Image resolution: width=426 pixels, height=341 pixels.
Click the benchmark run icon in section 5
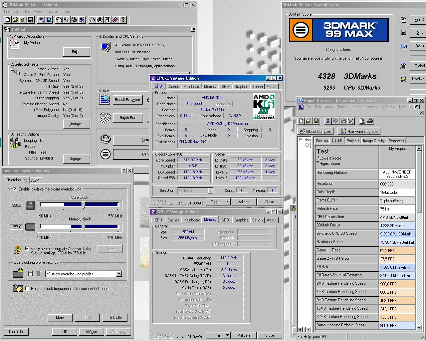tap(106, 154)
